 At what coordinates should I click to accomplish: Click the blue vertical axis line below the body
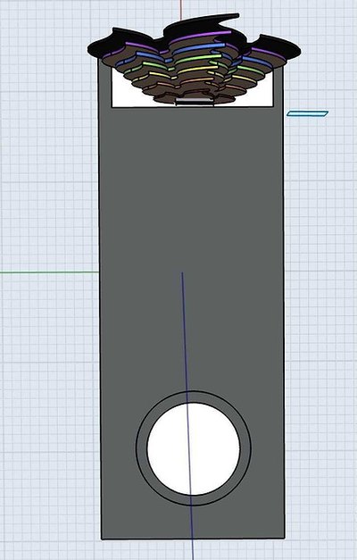coord(193,549)
